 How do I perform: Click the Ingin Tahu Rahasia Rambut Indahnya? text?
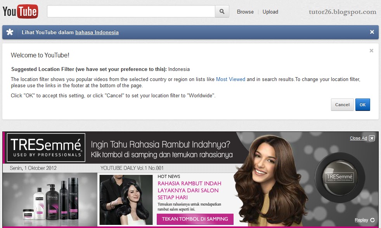[160, 145]
